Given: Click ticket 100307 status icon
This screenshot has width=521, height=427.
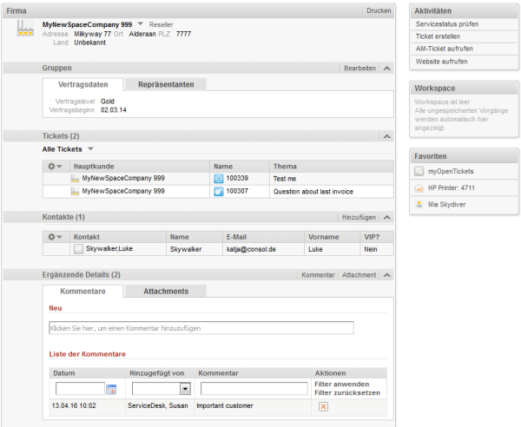Looking at the screenshot, I should pyautogui.click(x=218, y=191).
